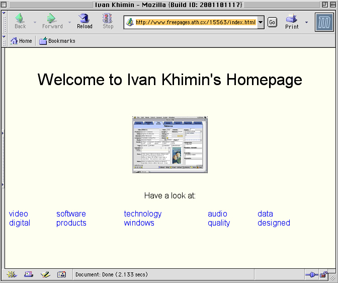Click the security padlock icon
The image size is (338, 283).
coord(323,274)
